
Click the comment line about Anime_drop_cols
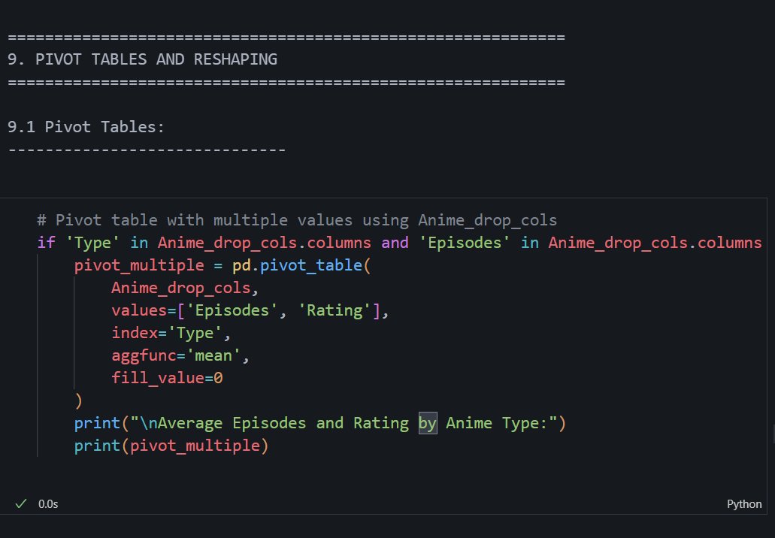pos(297,220)
